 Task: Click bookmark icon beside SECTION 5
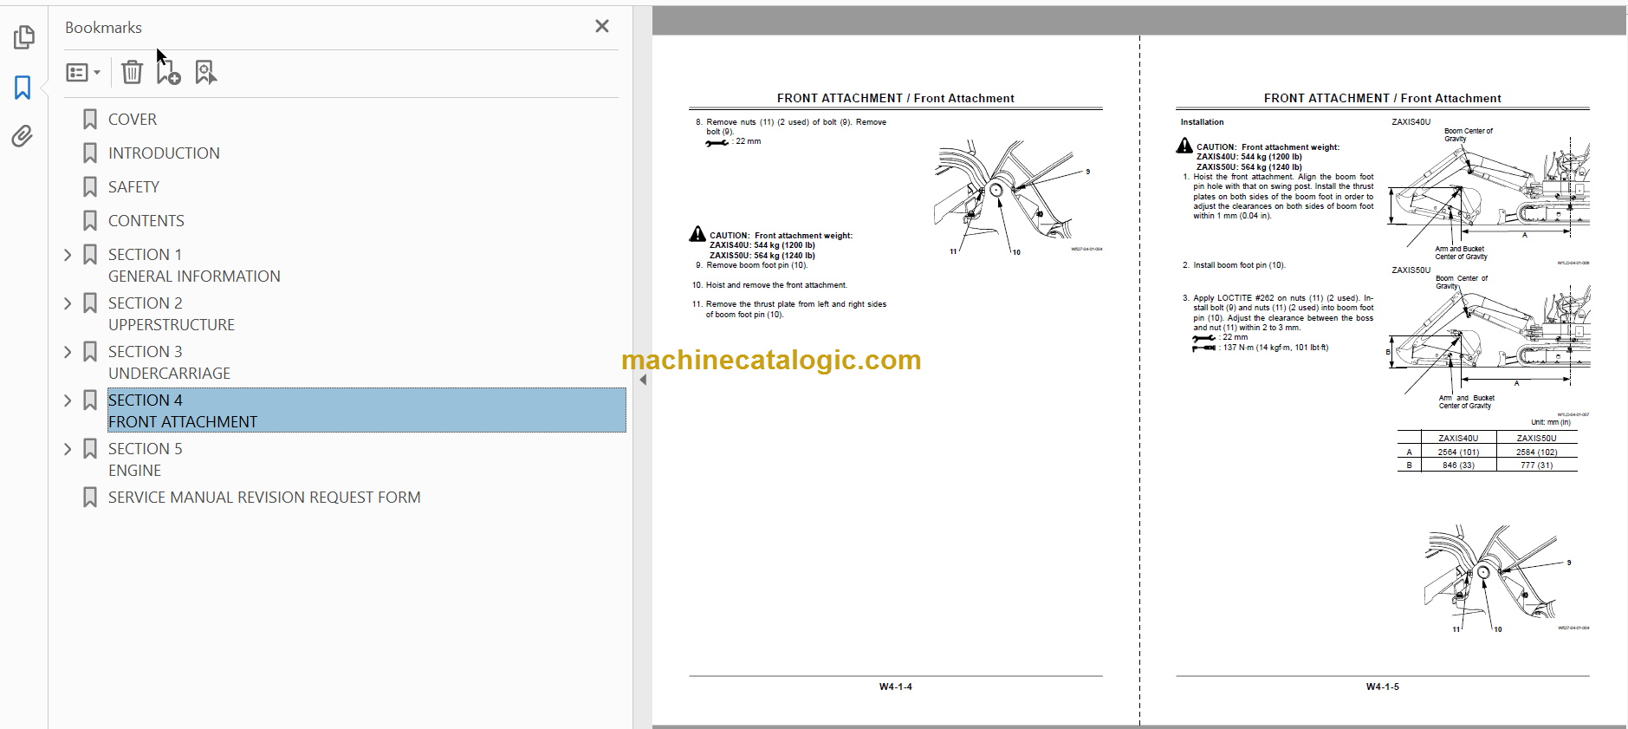pos(90,449)
